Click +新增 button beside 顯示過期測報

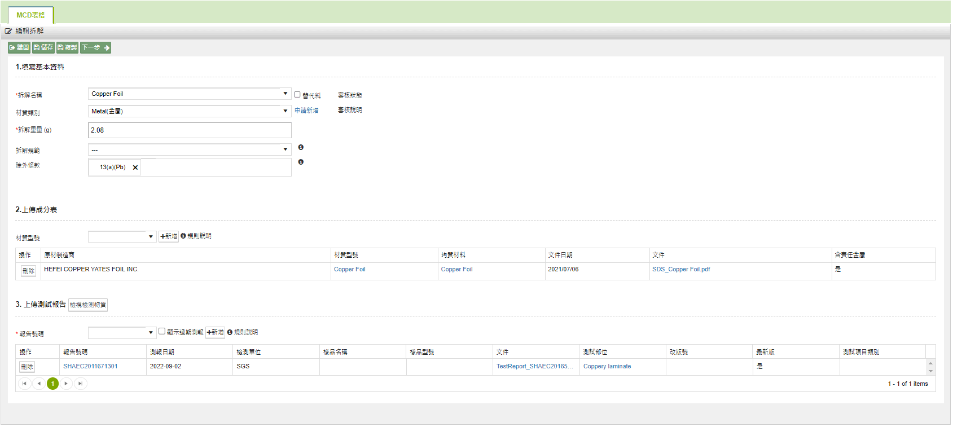[x=216, y=332]
